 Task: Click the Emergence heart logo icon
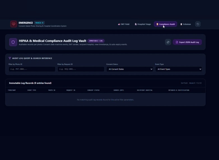pos(13,24)
